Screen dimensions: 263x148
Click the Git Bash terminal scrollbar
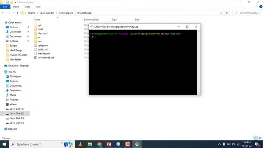[x=199, y=62]
